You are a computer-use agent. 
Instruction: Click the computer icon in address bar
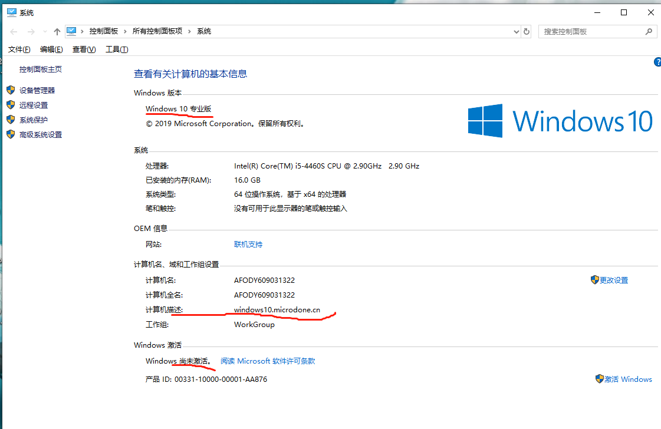click(x=71, y=31)
